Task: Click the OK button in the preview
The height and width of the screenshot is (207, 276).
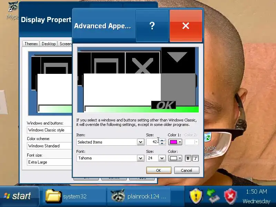Action: click(x=164, y=105)
